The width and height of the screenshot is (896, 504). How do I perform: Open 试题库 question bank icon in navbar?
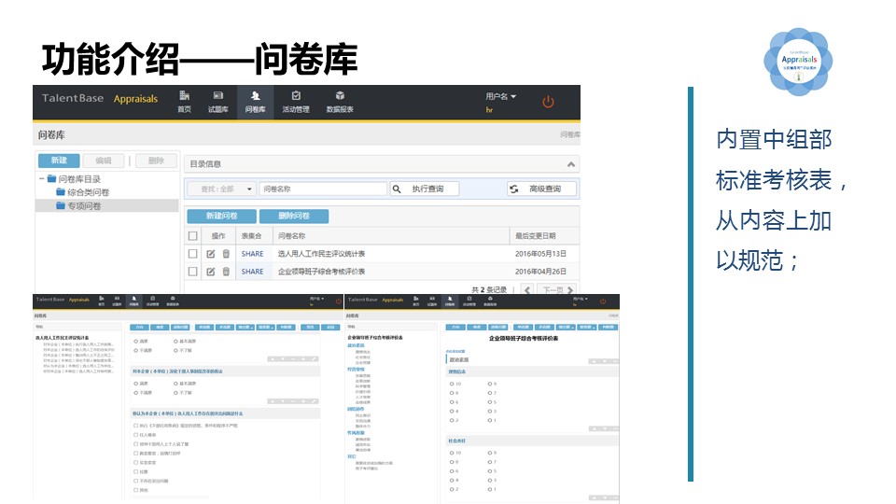click(x=217, y=96)
